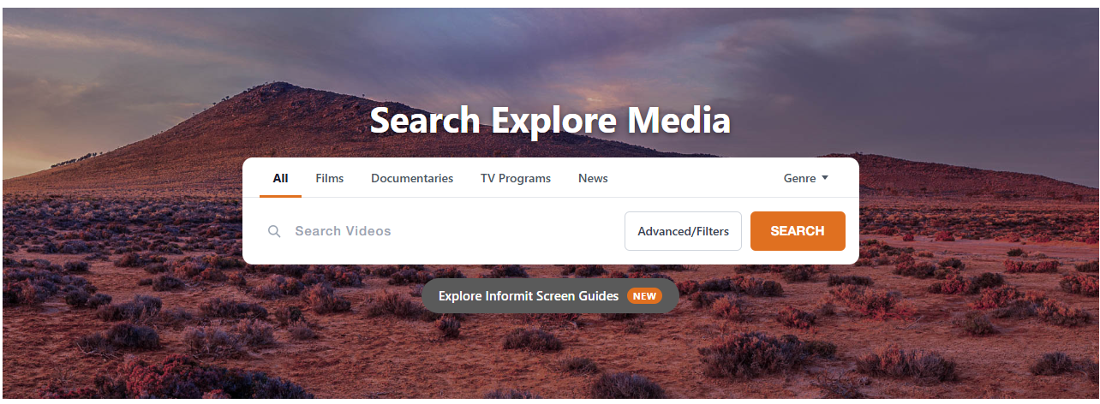Click the Search Explore Media heading

pyautogui.click(x=550, y=121)
